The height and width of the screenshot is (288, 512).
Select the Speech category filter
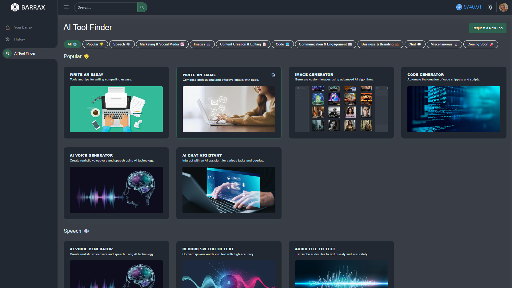tap(122, 44)
